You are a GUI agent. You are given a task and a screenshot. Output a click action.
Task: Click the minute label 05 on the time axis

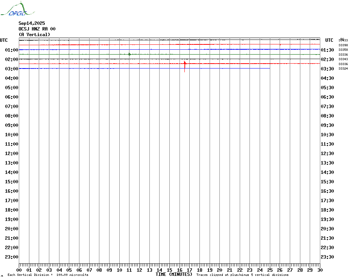point(69,270)
